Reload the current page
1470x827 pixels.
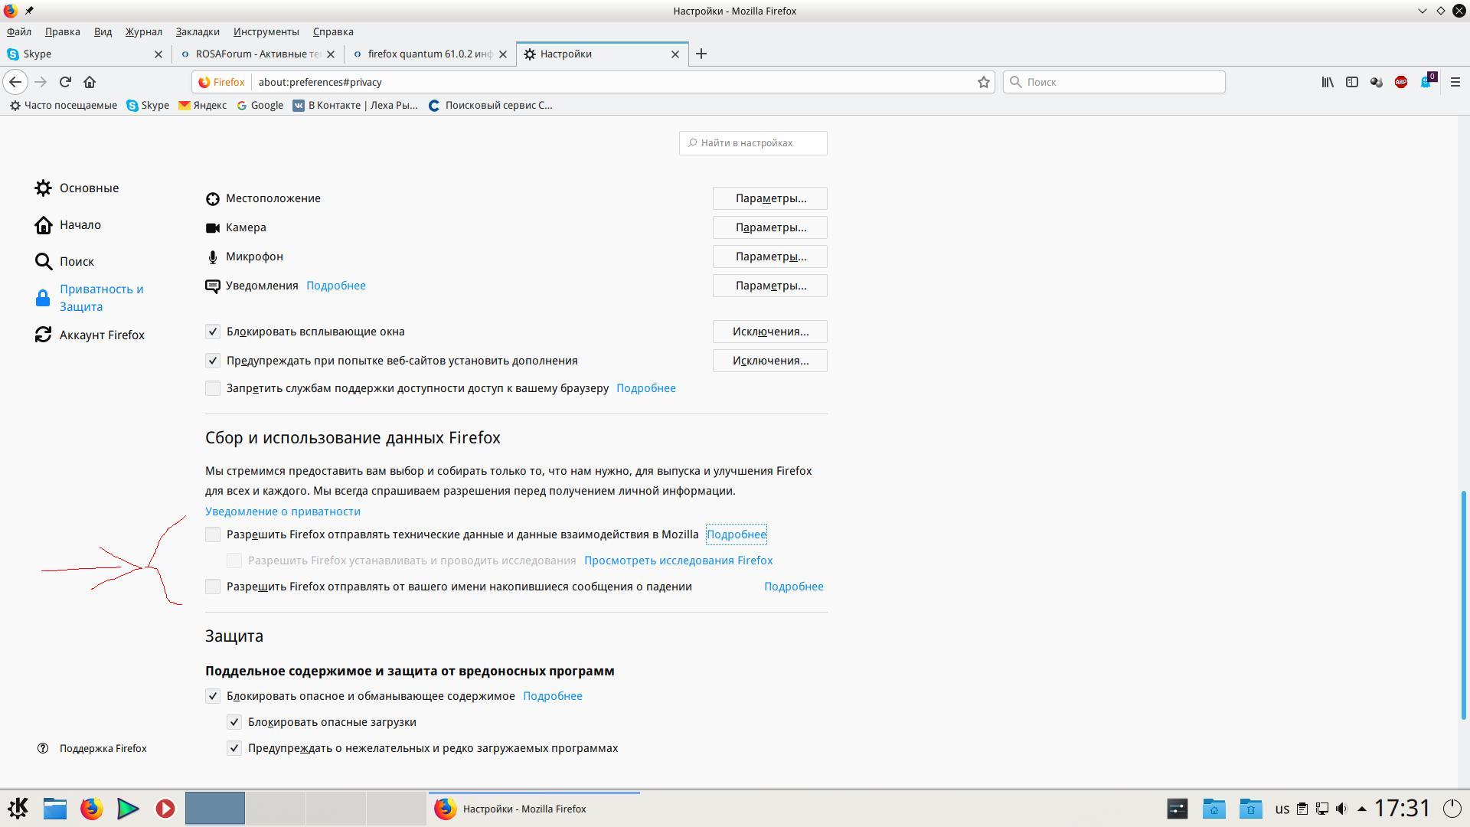(65, 82)
